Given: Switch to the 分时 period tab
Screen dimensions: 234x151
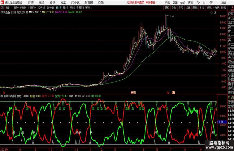Looking at the screenshot, I should (x=8, y=8).
